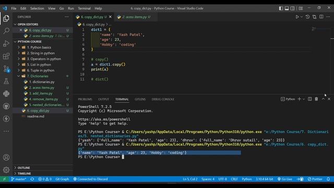Viewport: 334px width, 188px height.
Task: Expand the Timeline section
Action: point(15,173)
